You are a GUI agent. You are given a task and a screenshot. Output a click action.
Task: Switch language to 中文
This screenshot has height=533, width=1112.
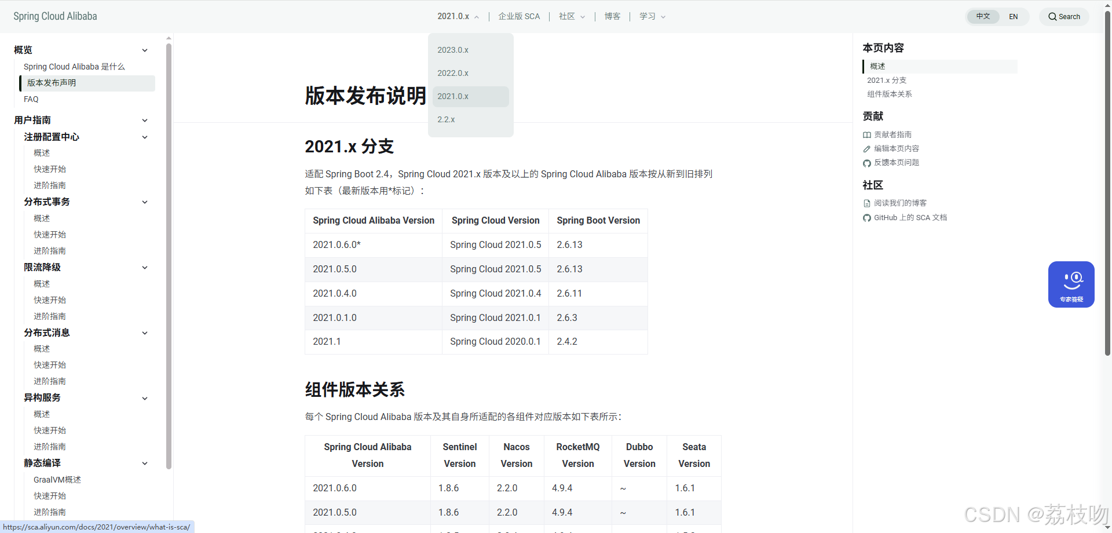click(983, 16)
